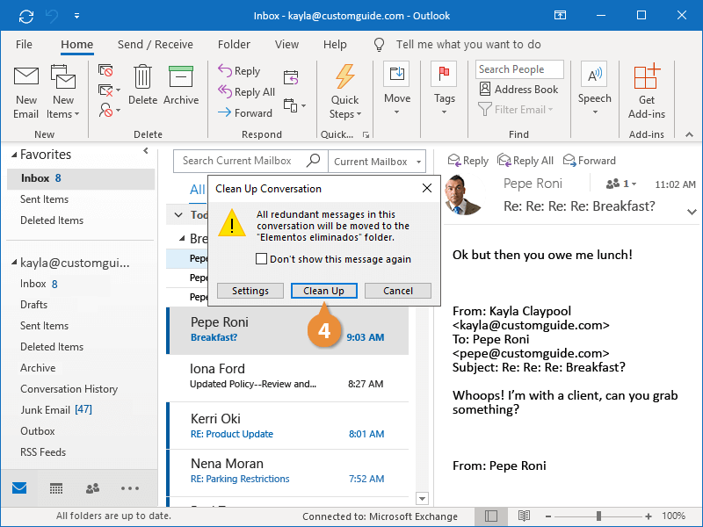This screenshot has height=527, width=703.
Task: Open the Tags flag menu
Action: [x=444, y=89]
